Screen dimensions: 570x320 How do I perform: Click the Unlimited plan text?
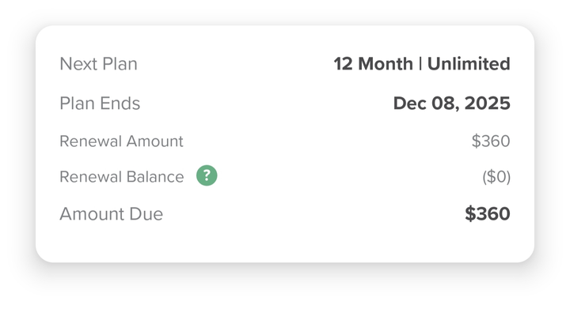(x=469, y=64)
